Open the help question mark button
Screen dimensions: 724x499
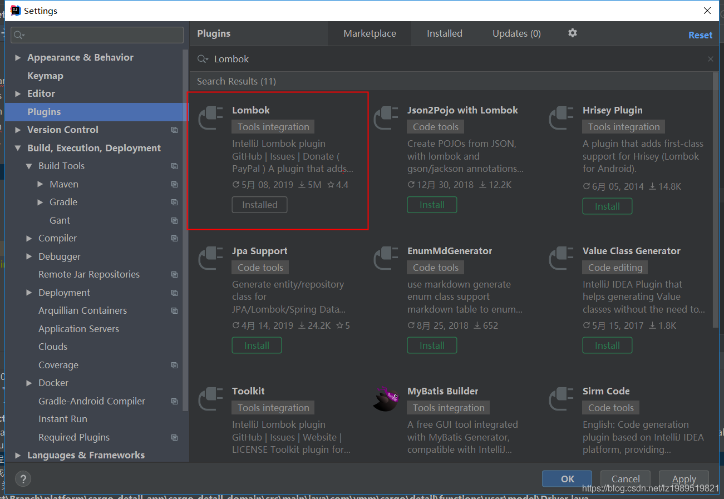[23, 478]
